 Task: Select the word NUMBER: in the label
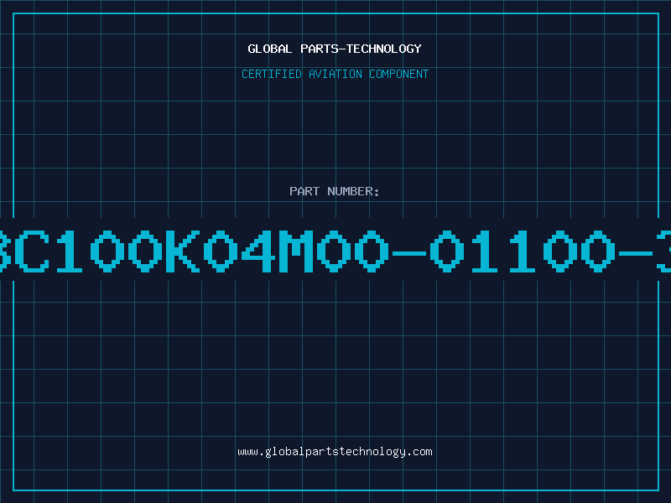(353, 191)
